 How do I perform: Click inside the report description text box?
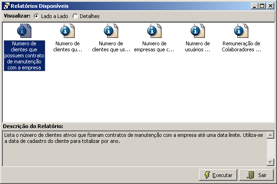point(135,148)
